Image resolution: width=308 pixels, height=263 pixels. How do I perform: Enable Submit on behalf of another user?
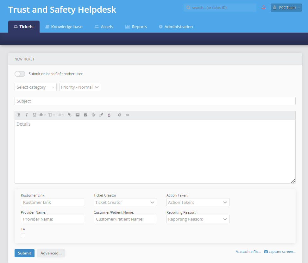tap(20, 74)
